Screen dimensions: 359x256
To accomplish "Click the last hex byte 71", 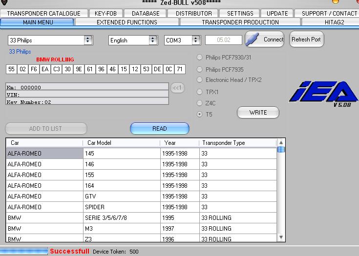I will (x=180, y=69).
